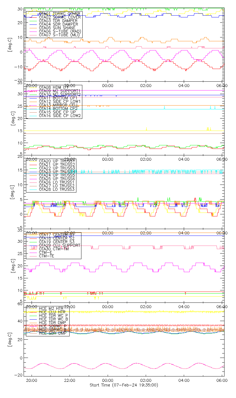Click the 02:00 tick label on bottom axis

[146, 381]
